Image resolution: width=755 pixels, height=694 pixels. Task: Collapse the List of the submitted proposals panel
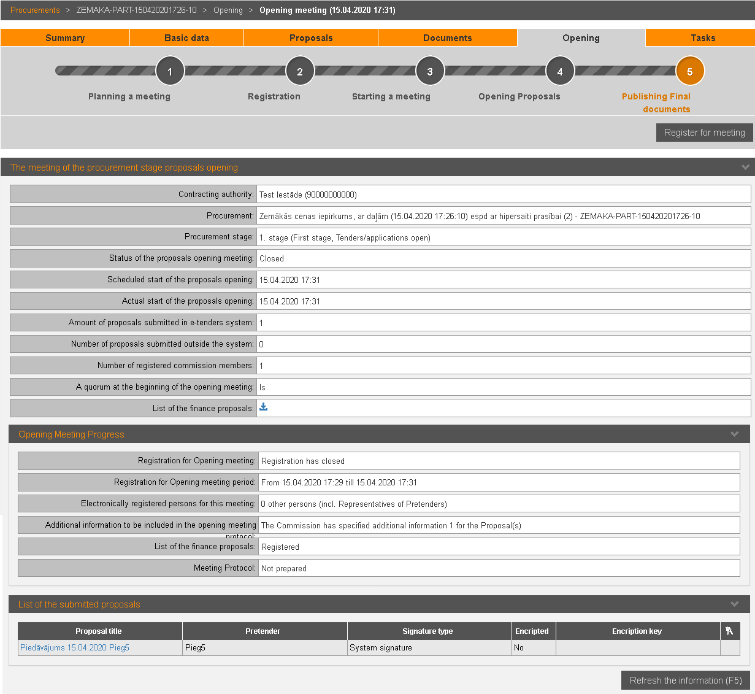735,604
